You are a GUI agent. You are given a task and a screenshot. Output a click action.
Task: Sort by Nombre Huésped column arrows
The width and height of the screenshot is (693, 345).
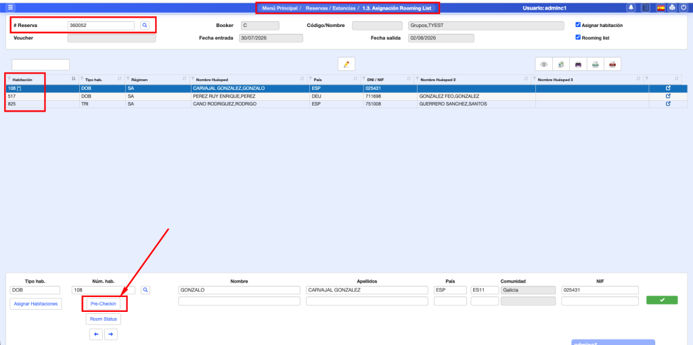click(x=302, y=78)
